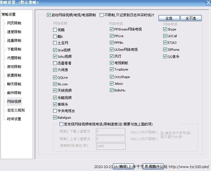Image resolution: width=211 pixels, height=171 pixels.
Task: Go to 下载限制 settings
Action: pyautogui.click(x=14, y=49)
